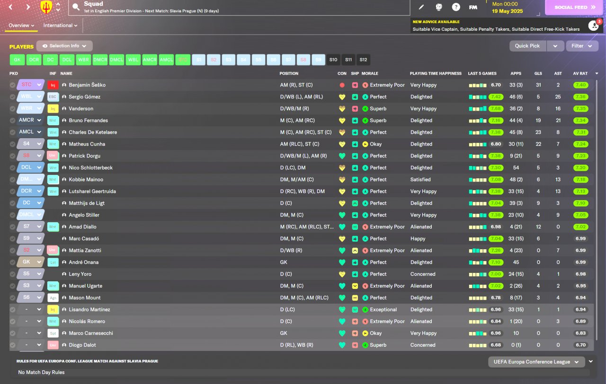Open the pencil edit tool
606x384 pixels.
421,7
